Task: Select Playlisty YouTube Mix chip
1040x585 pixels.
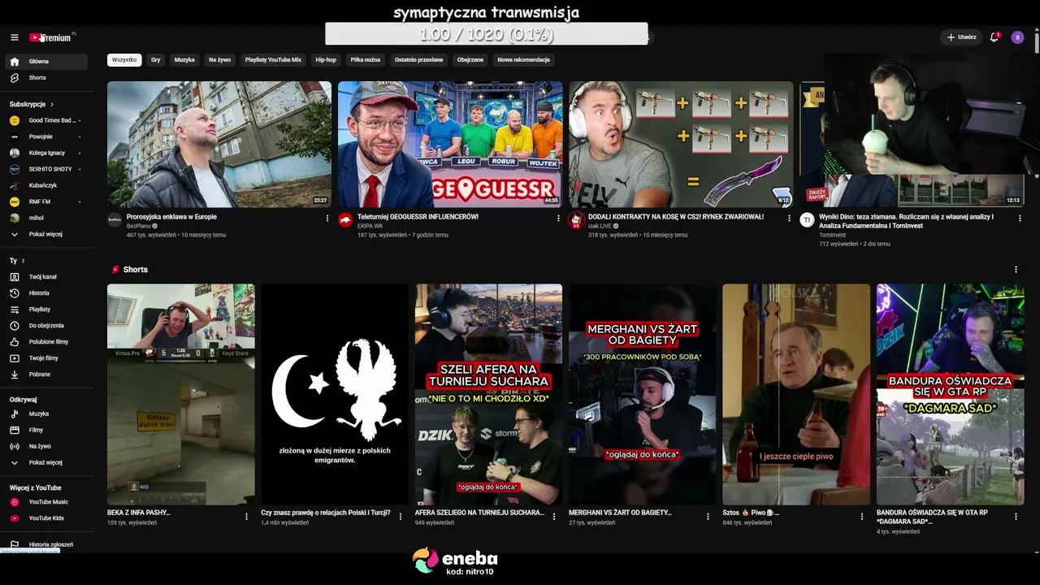Action: coord(273,60)
